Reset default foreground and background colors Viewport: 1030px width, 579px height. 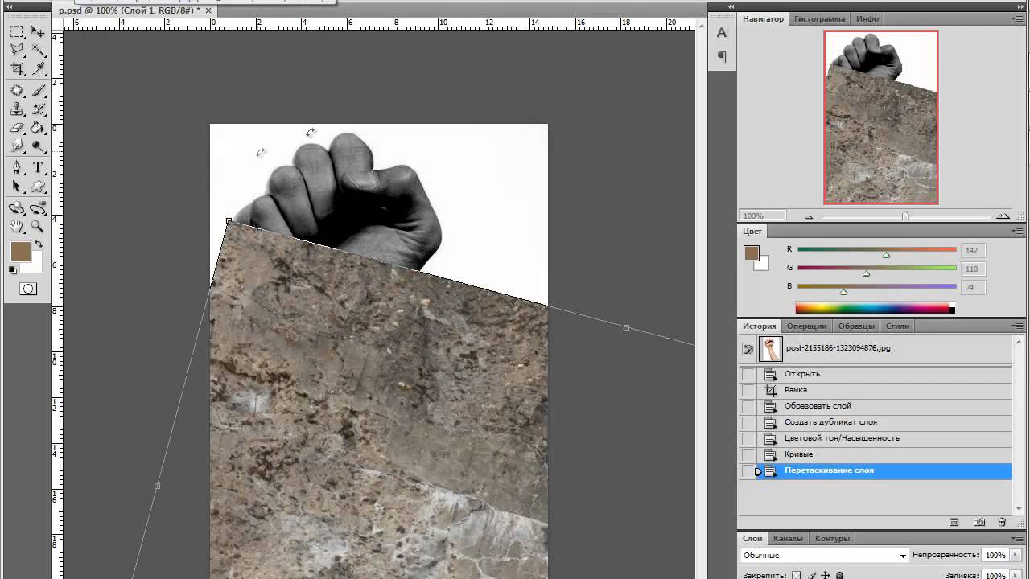(13, 270)
